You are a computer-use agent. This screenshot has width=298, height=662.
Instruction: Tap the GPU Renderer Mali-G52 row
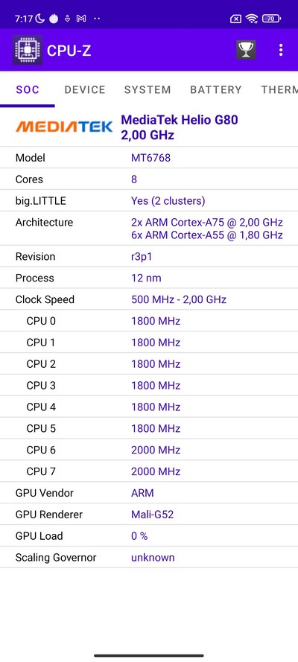(149, 515)
